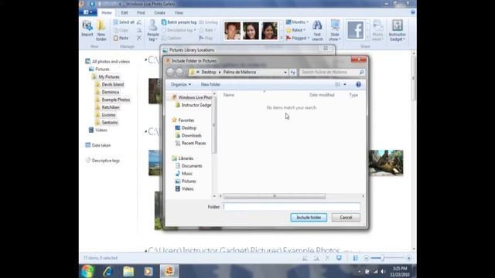Sort by the Name column header
This screenshot has width=495, height=278.
[x=229, y=95]
